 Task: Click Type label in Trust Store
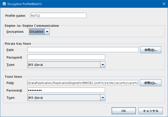[11, 98]
